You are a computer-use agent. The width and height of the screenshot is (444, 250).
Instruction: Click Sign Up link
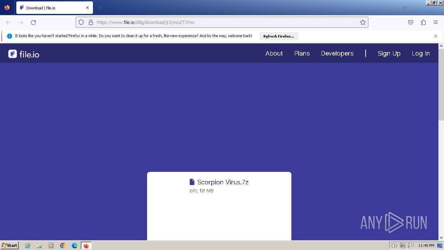[x=389, y=53]
